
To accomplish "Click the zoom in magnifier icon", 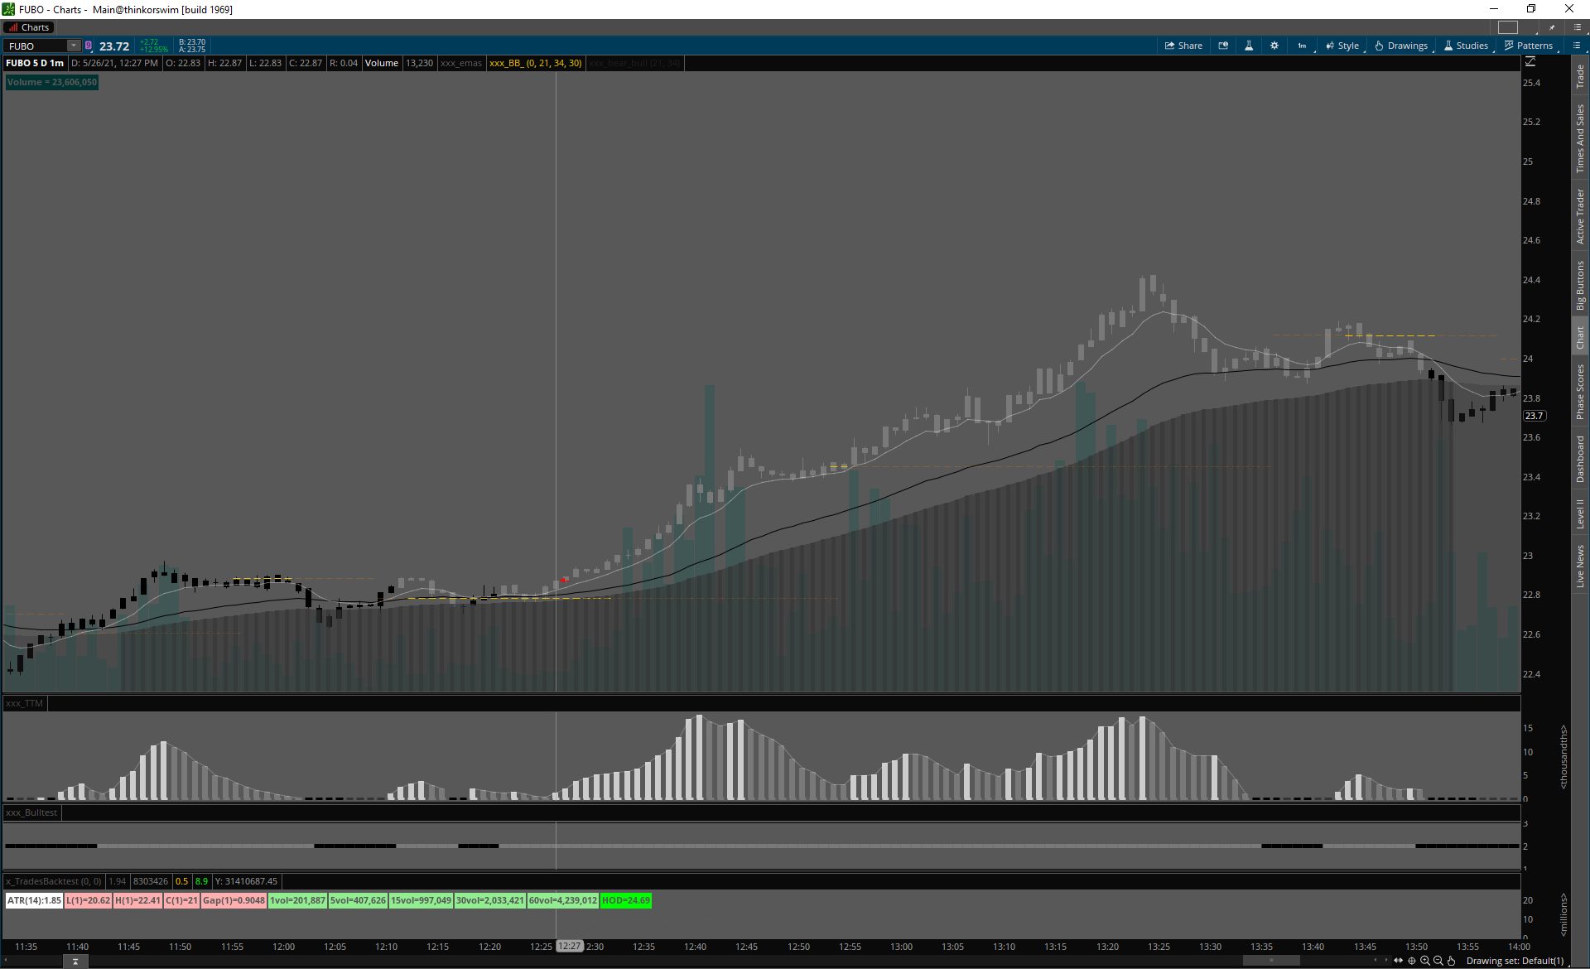I will click(1424, 961).
